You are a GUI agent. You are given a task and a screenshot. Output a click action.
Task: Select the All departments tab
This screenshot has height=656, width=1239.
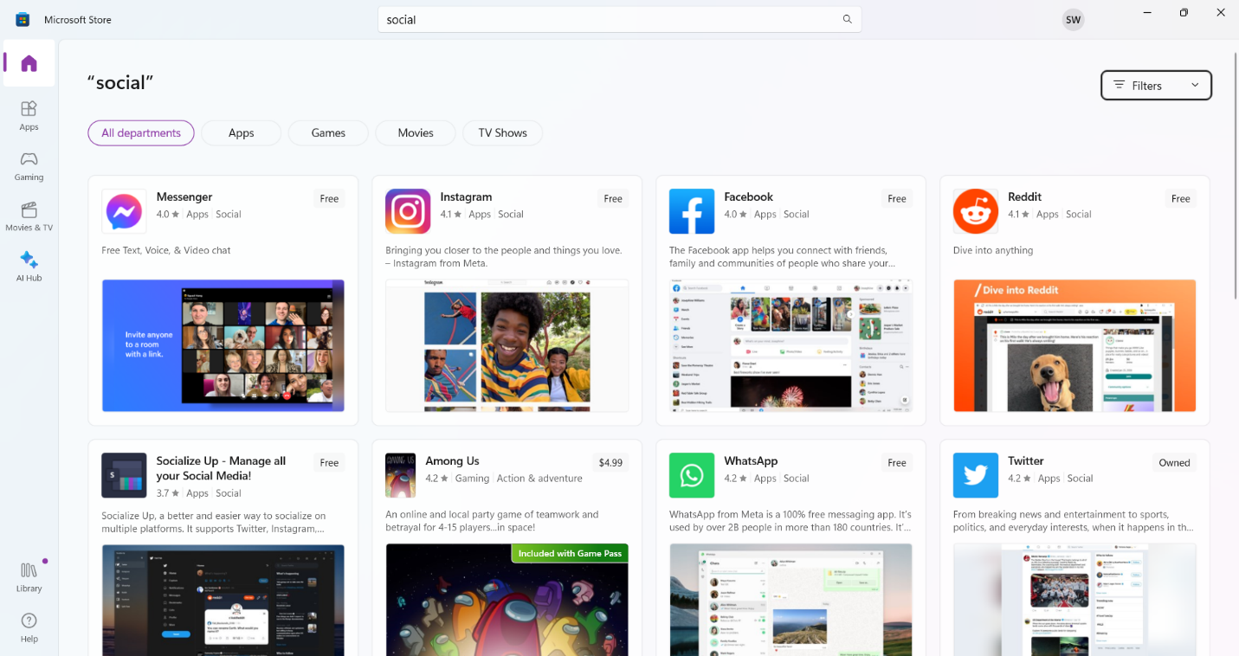(141, 132)
